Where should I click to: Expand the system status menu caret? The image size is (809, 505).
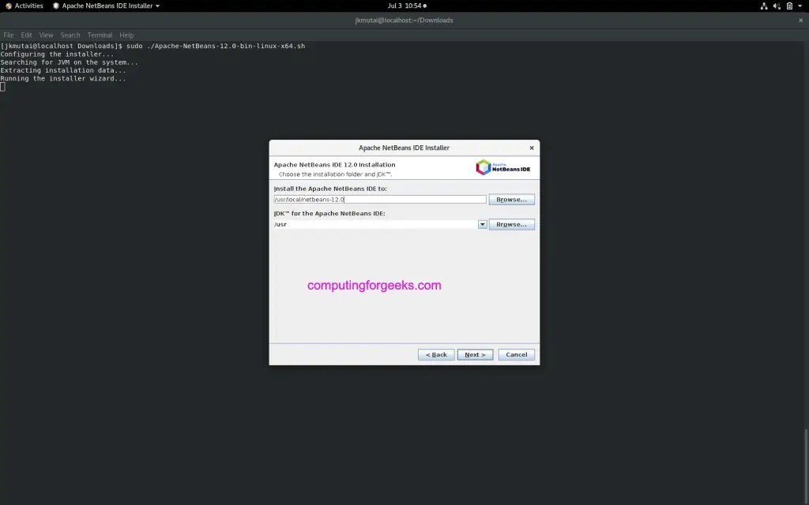(800, 5)
